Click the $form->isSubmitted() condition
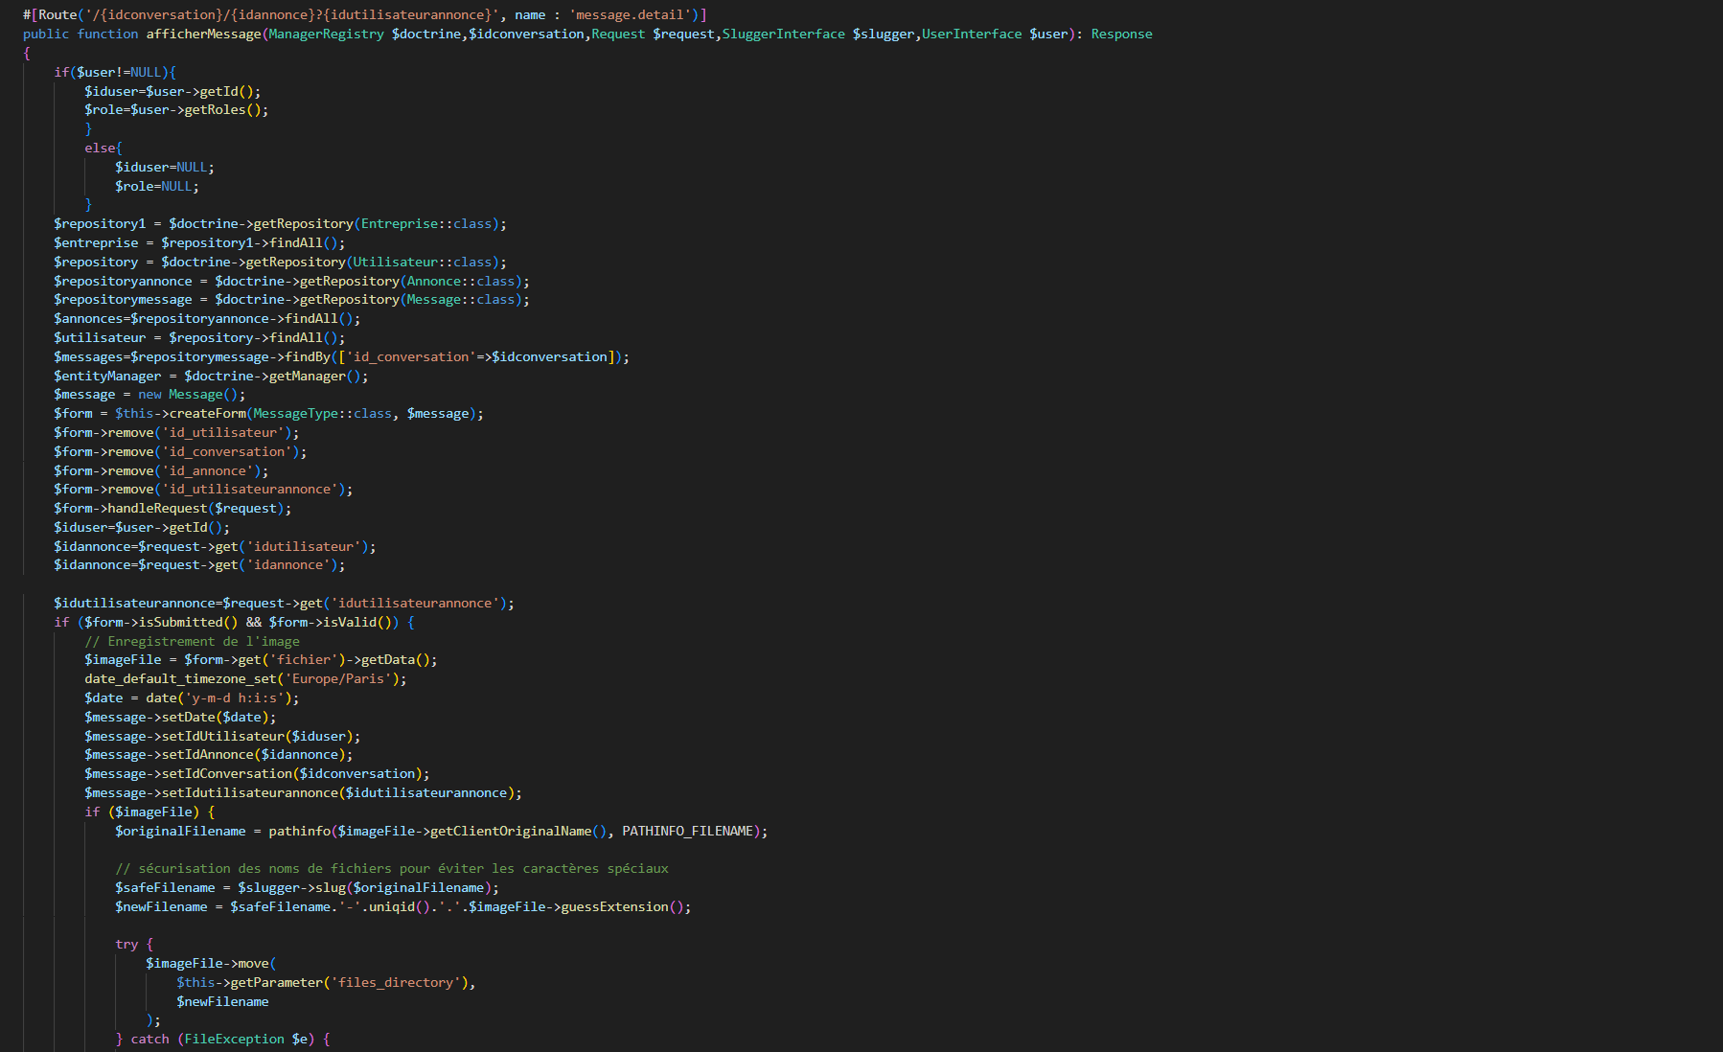 (161, 622)
